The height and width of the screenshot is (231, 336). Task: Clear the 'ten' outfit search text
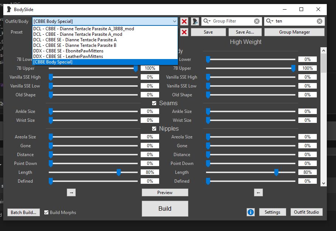tap(319, 21)
